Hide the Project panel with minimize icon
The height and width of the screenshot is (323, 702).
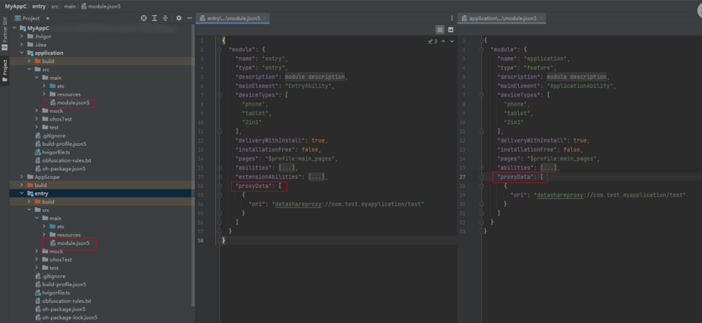point(190,18)
